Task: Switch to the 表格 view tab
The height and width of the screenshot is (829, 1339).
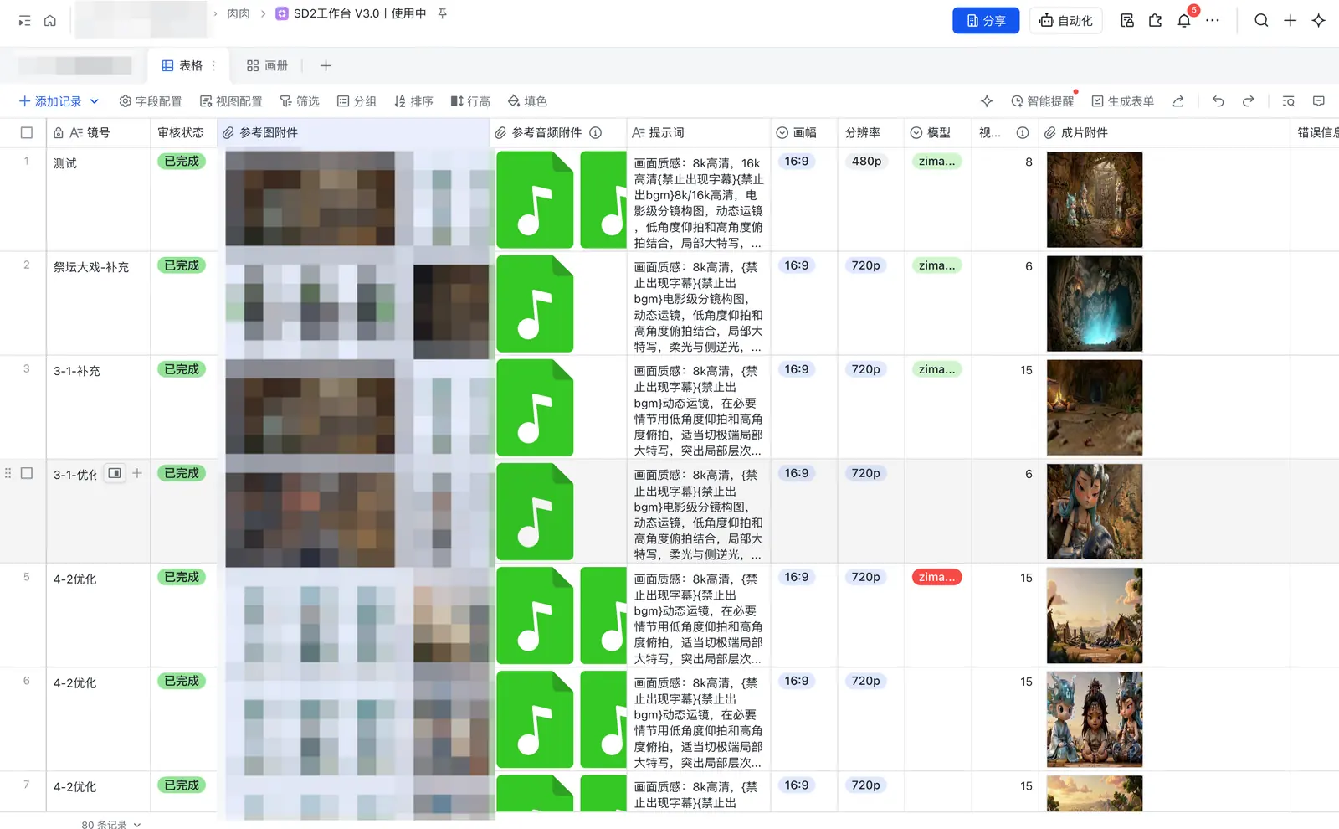Action: point(182,65)
